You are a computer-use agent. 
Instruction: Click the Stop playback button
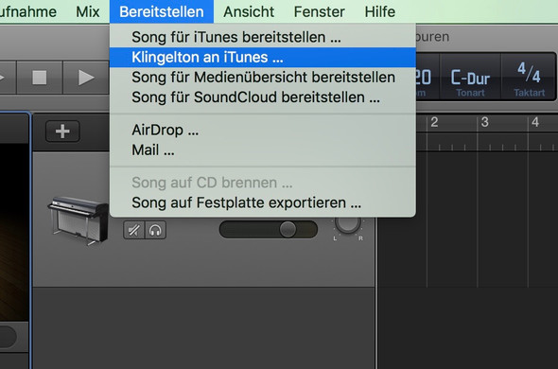pyautogui.click(x=40, y=78)
